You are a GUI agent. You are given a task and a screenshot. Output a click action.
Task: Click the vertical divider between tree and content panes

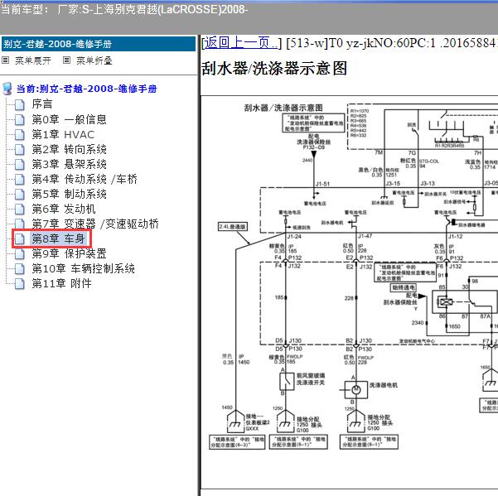(199, 265)
